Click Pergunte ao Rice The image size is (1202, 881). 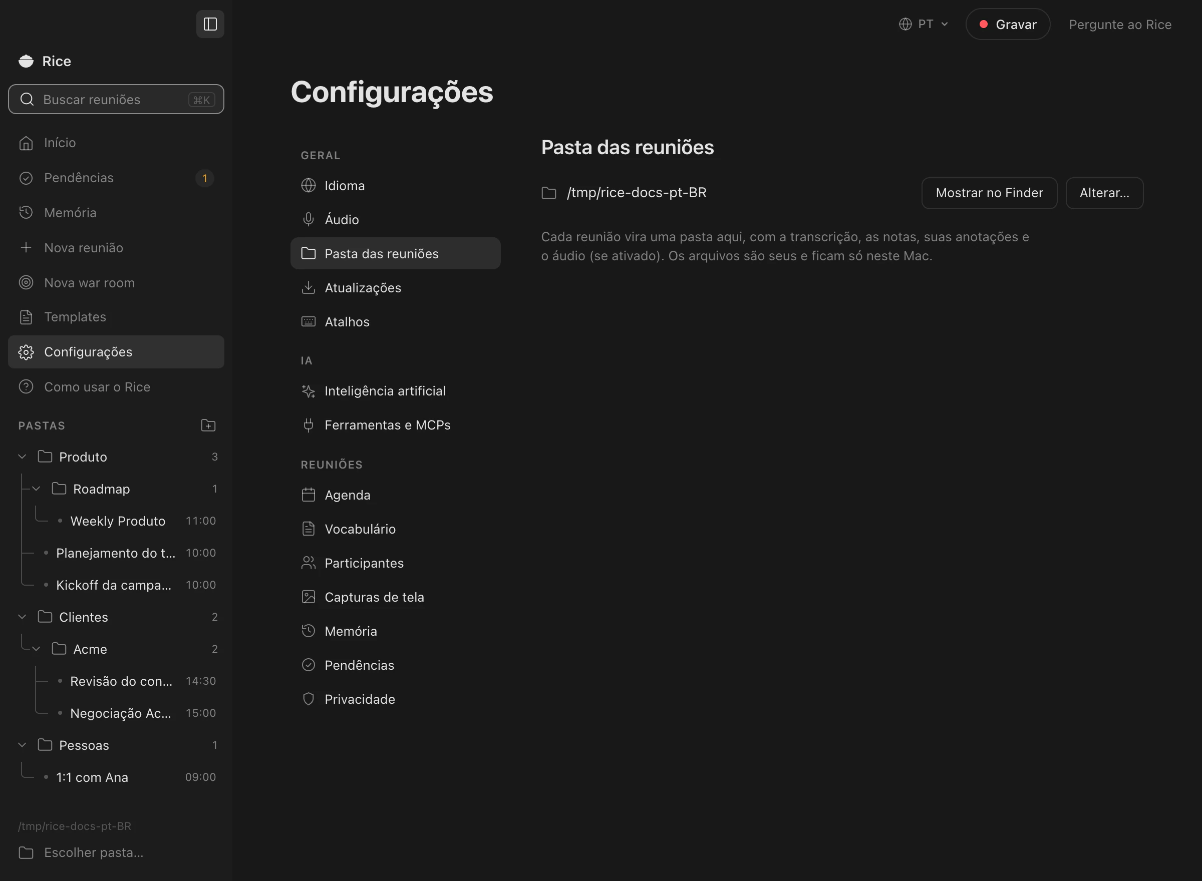pyautogui.click(x=1120, y=25)
